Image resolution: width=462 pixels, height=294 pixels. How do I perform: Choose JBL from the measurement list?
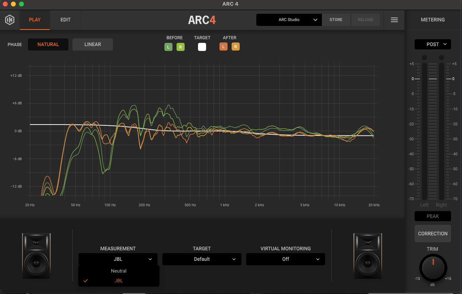(119, 281)
